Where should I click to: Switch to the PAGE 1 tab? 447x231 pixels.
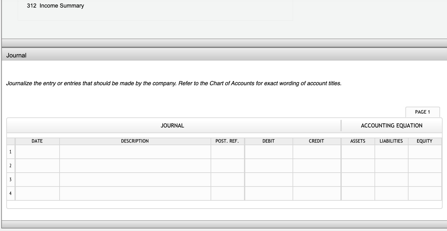click(422, 112)
